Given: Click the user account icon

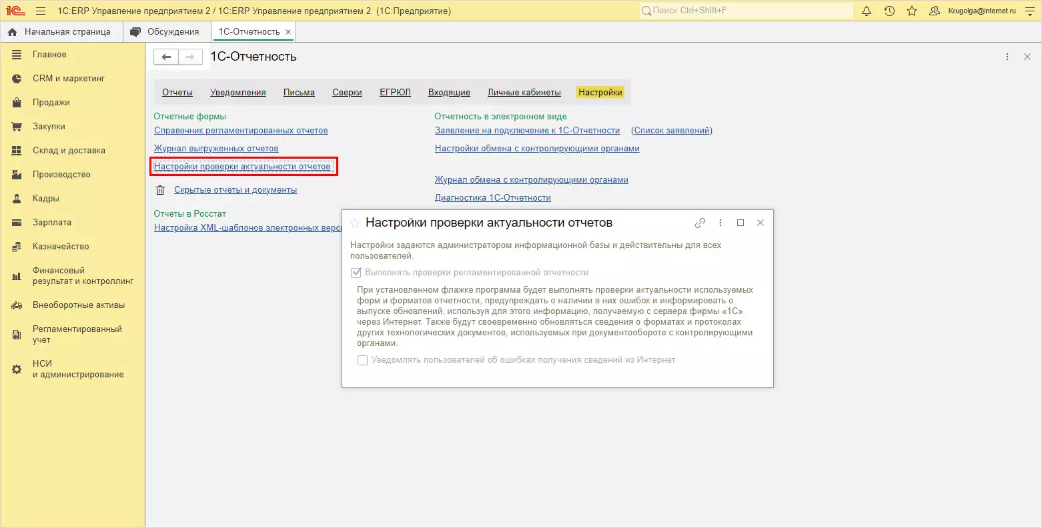Looking at the screenshot, I should click(935, 11).
